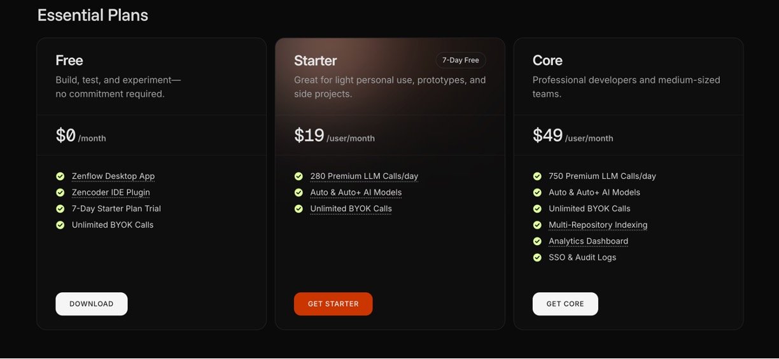779x359 pixels.
Task: Open the Zenflow Desktop App link
Action: (x=113, y=176)
